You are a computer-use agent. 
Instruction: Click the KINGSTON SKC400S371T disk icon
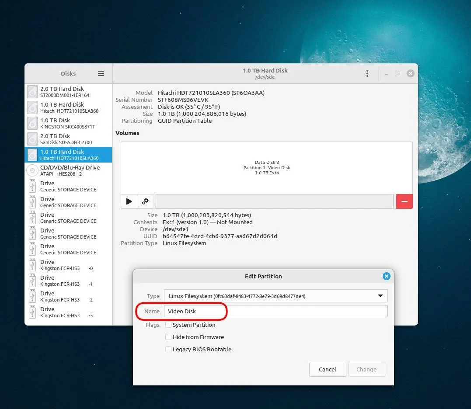pyautogui.click(x=32, y=123)
